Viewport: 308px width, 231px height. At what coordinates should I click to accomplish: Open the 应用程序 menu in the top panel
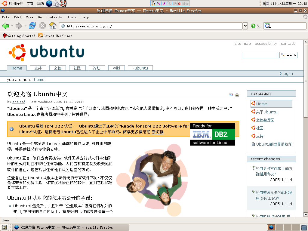click(12, 4)
